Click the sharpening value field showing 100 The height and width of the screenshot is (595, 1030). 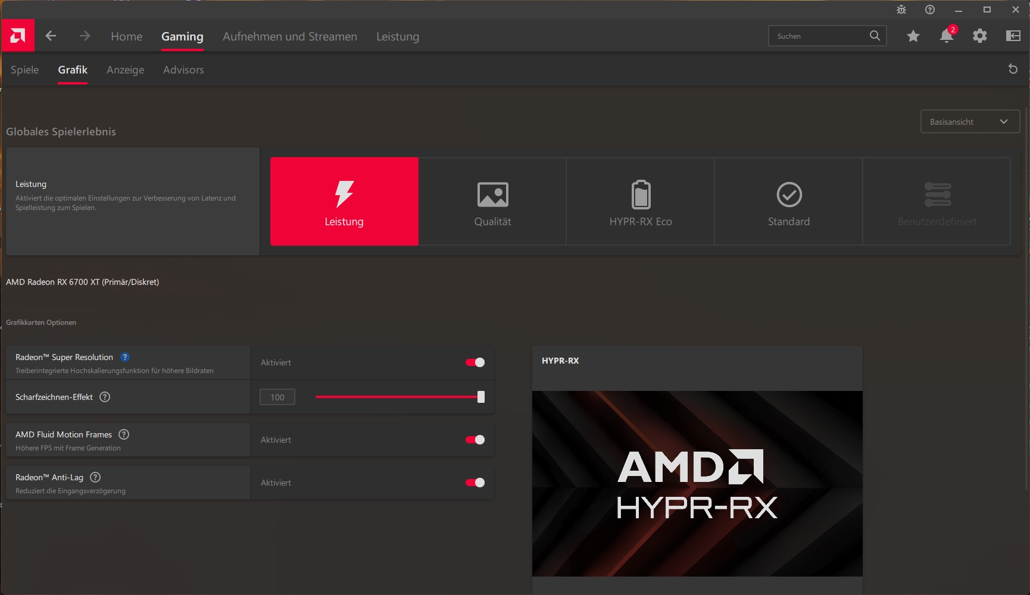click(277, 397)
